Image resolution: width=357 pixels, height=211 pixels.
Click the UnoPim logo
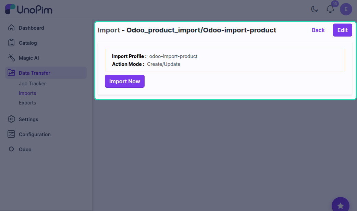29,9
